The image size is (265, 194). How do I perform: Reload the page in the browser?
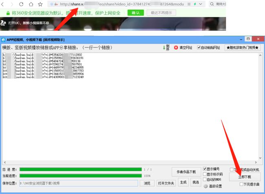(x=21, y=4)
